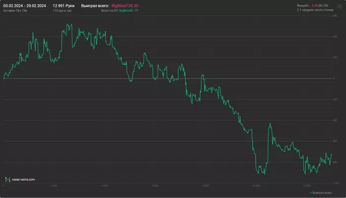Click the 4 000 x-axis tick label

click(104, 185)
